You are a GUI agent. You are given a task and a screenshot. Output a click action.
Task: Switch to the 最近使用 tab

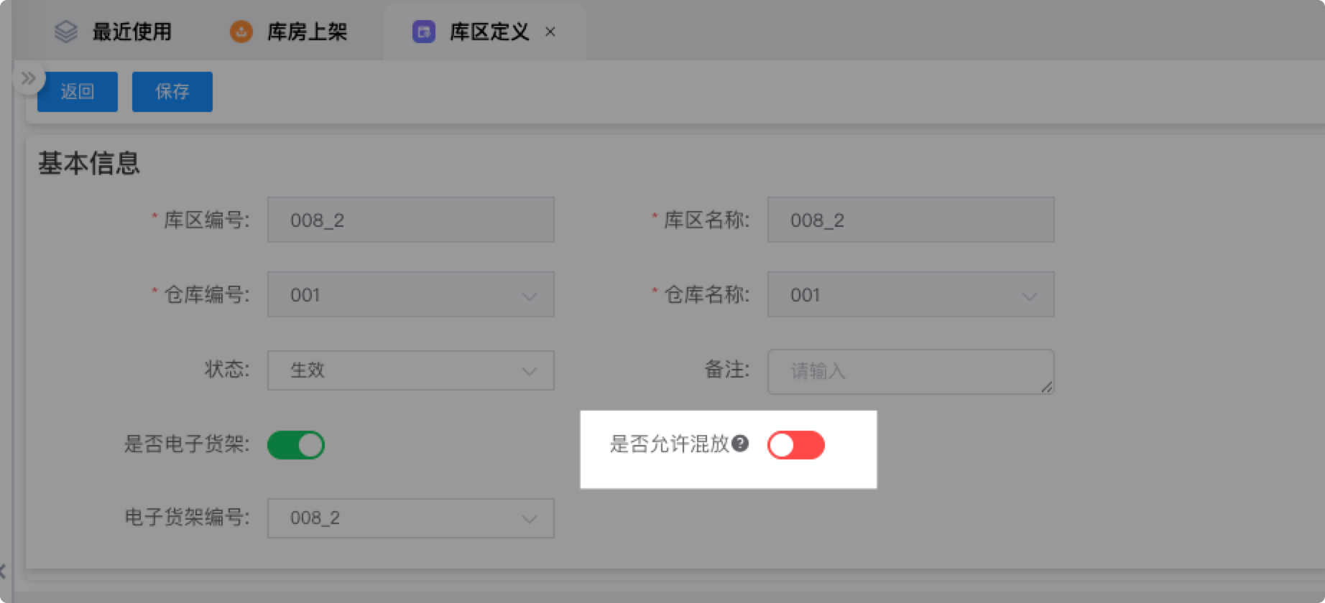click(131, 32)
